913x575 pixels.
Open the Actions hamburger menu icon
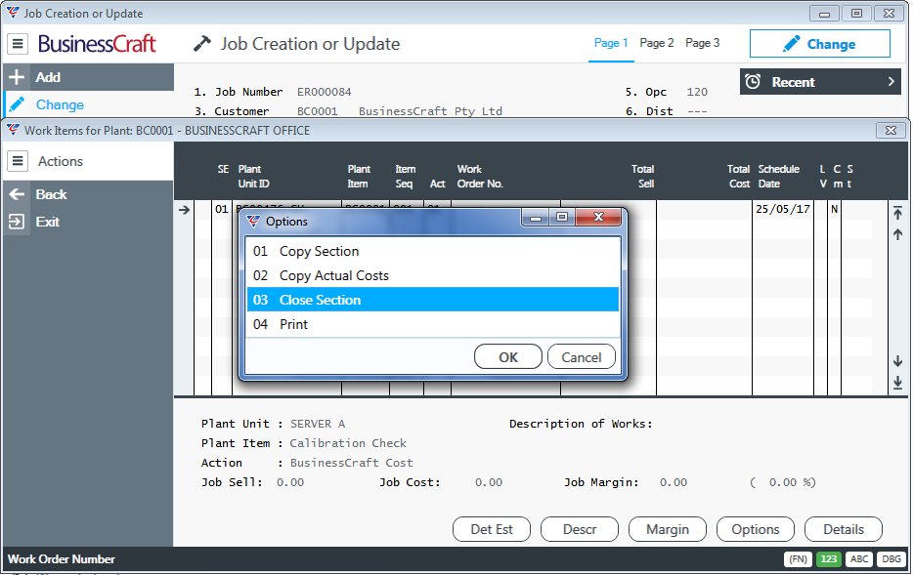(18, 161)
